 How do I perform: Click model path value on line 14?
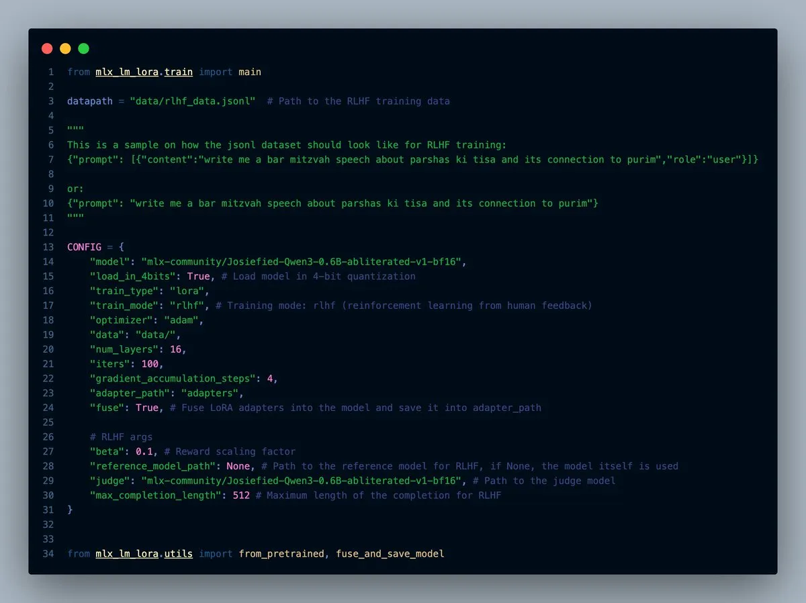[x=302, y=262]
